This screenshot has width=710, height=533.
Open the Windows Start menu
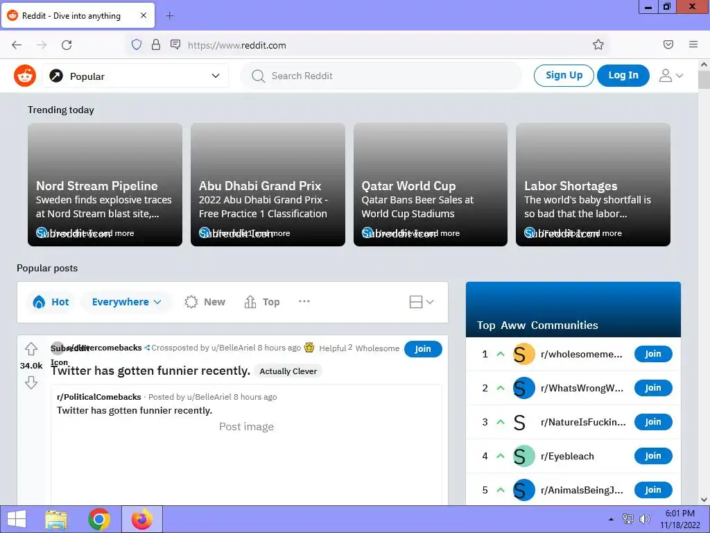click(x=17, y=519)
